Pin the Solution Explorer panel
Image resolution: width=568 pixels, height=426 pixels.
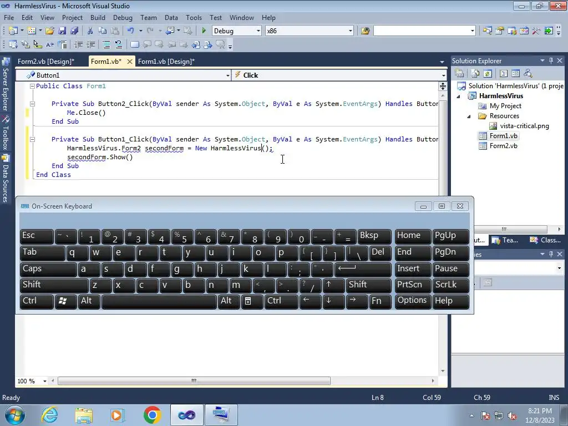[551, 61]
